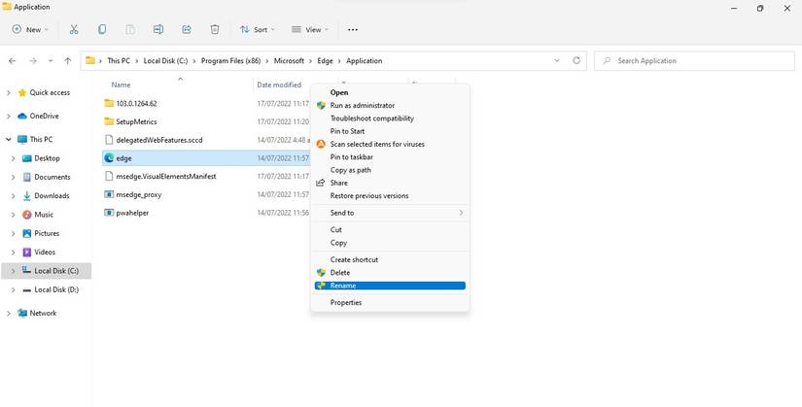Open Pictures in the navigation pane
Viewport: 802px width, 407px height.
tap(47, 233)
